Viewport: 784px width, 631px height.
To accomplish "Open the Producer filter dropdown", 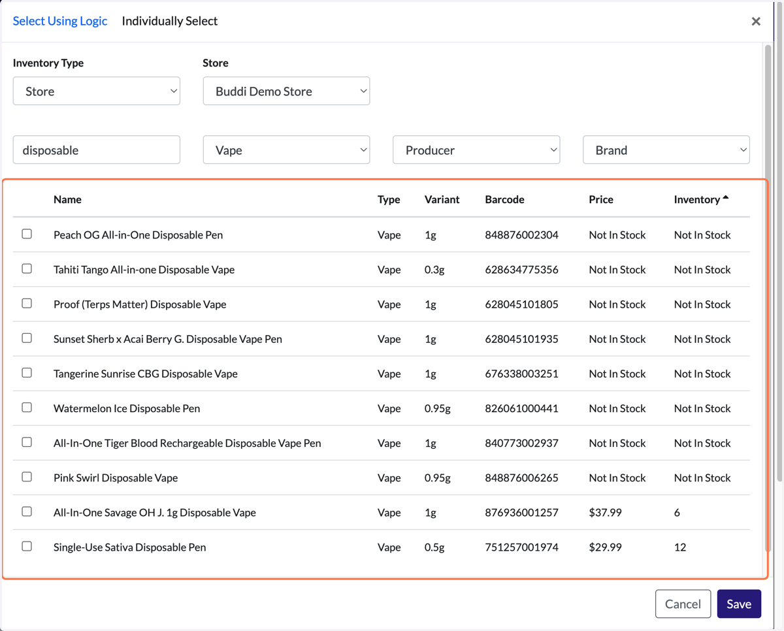I will 476,150.
